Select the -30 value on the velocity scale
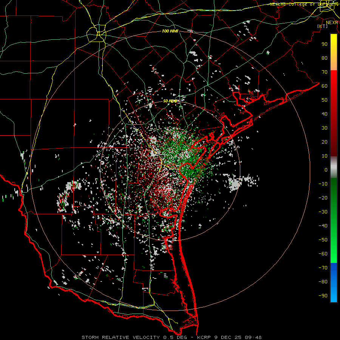 (323, 212)
